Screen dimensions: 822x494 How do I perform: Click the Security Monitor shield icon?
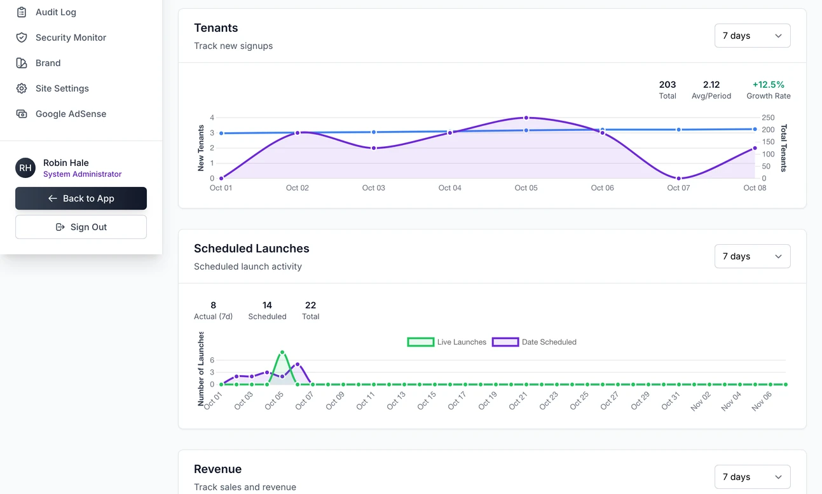click(x=22, y=38)
